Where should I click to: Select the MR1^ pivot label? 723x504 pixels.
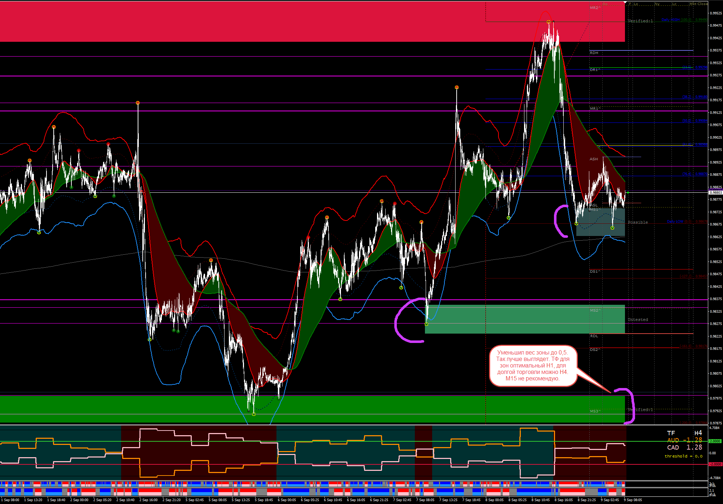point(595,108)
